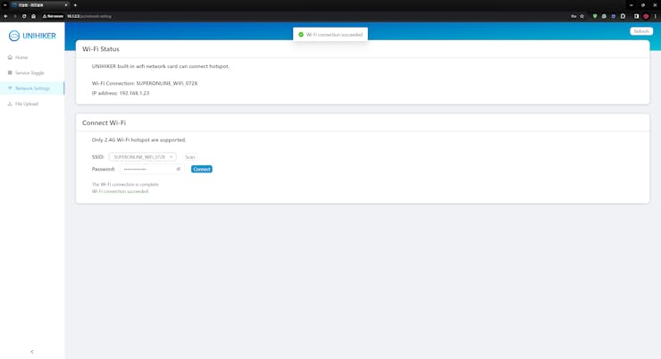Click the Wi-Fi Status heading
This screenshot has width=661, height=359.
(x=101, y=49)
